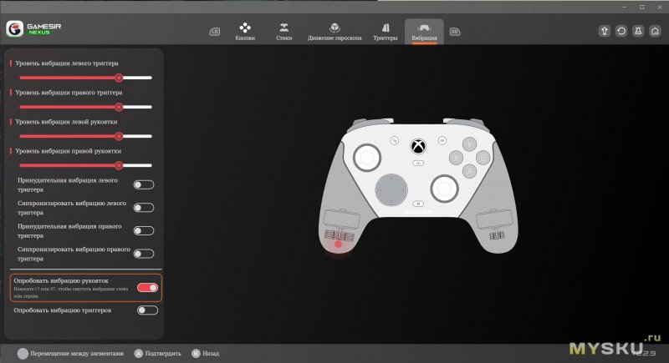Open the Кнопки (Buttons) section icon
This screenshot has width=669, height=363.
pos(245,31)
